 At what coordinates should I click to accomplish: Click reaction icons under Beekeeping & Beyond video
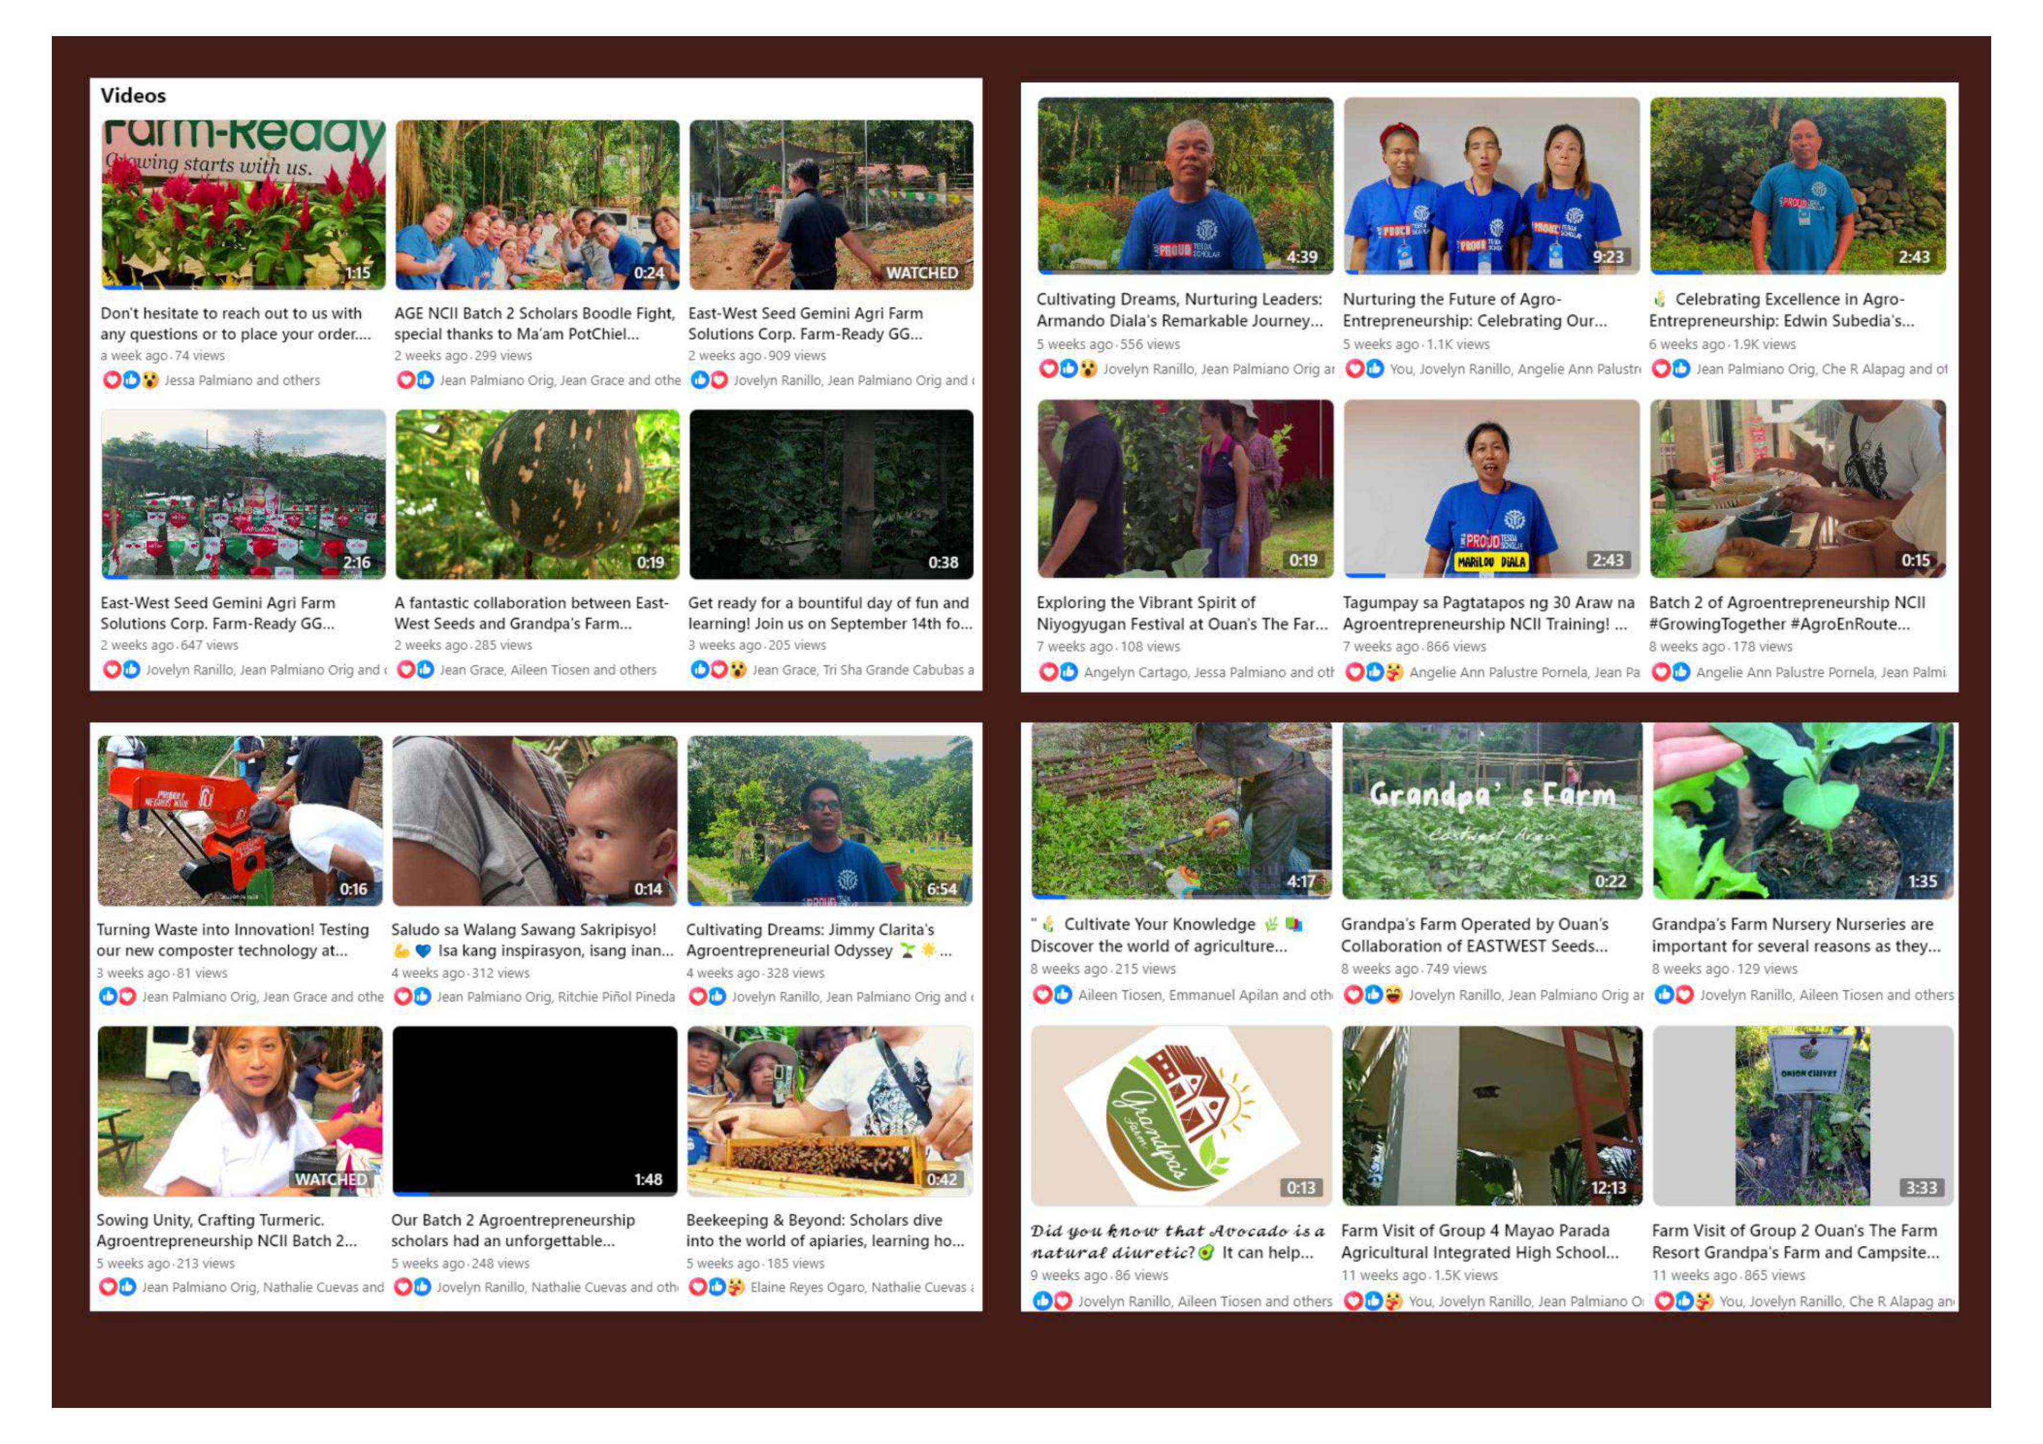tap(716, 1287)
